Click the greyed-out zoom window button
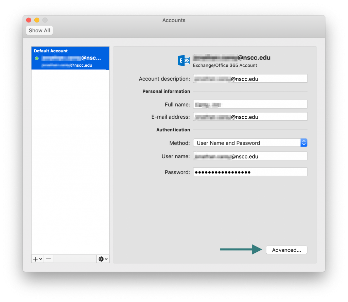This screenshot has height=302, width=348. 45,20
